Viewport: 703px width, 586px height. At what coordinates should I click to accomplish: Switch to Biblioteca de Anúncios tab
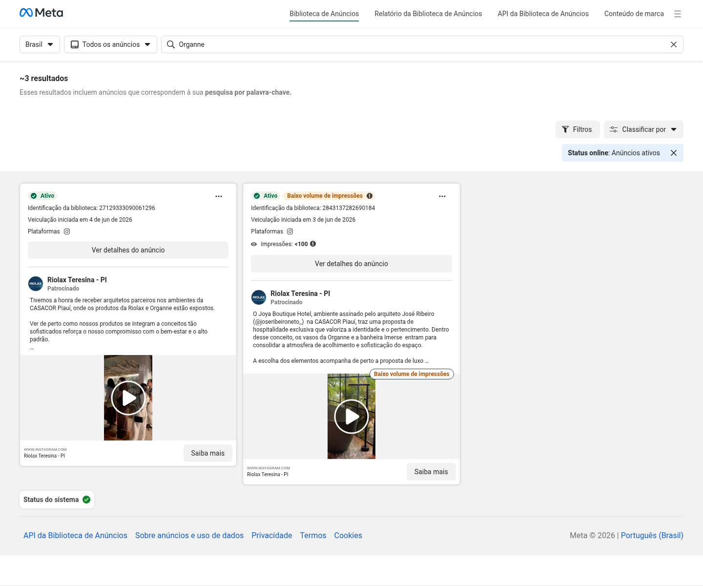(x=324, y=14)
